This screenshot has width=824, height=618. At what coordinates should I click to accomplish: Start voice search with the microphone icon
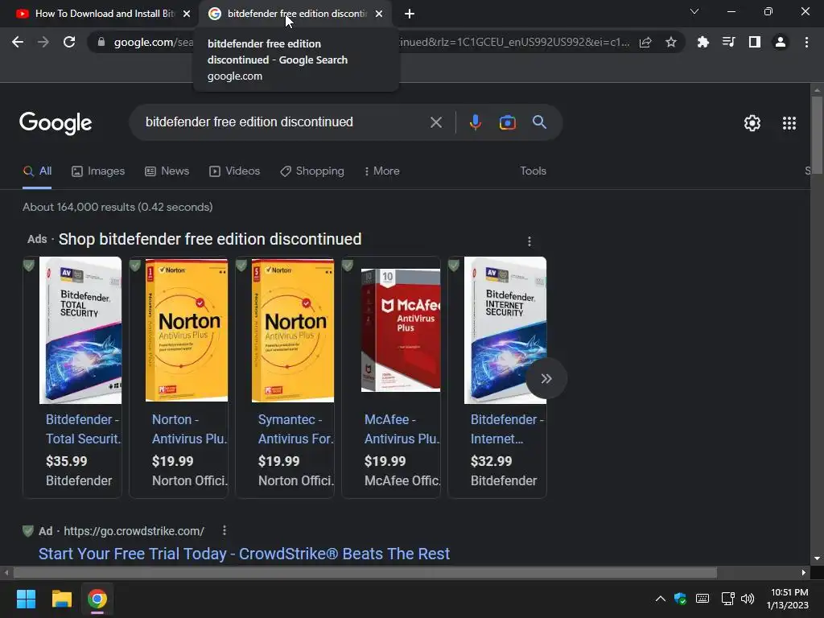coord(475,122)
